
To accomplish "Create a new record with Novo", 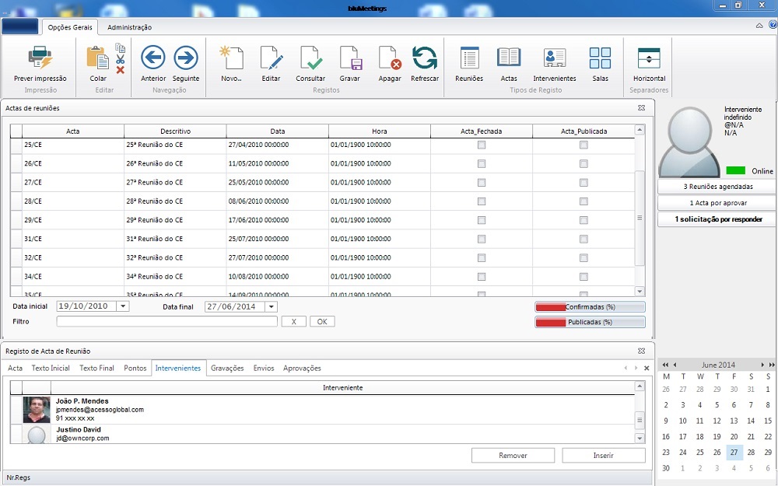I will (x=232, y=58).
